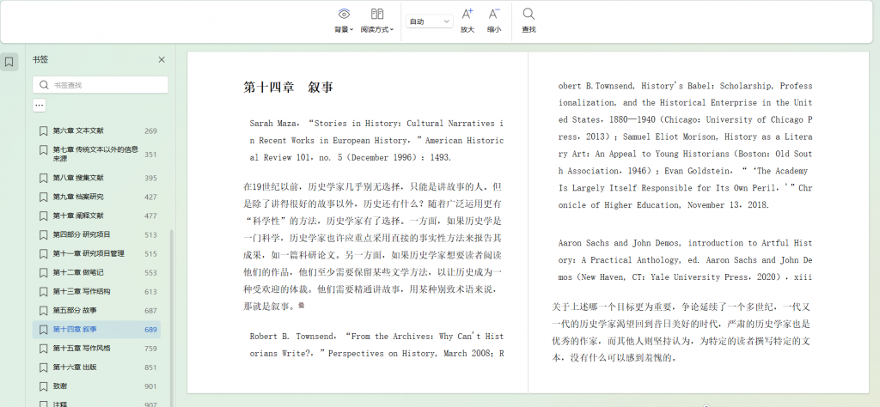Click the Aaron Sachs and John Demos citation
Image resolution: width=880 pixels, height=407 pixels.
(685, 260)
